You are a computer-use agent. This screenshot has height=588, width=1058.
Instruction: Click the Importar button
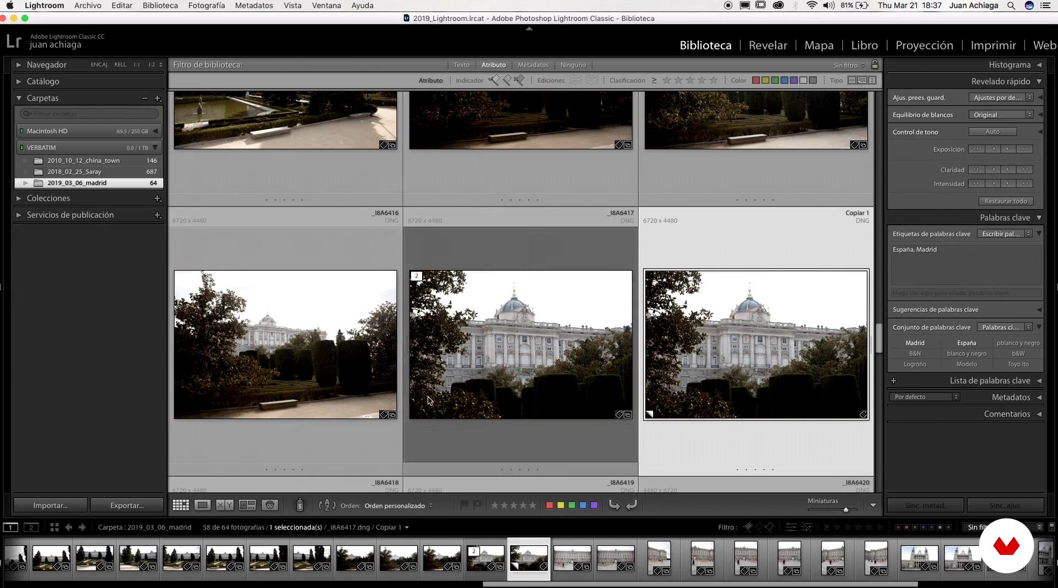[50, 505]
